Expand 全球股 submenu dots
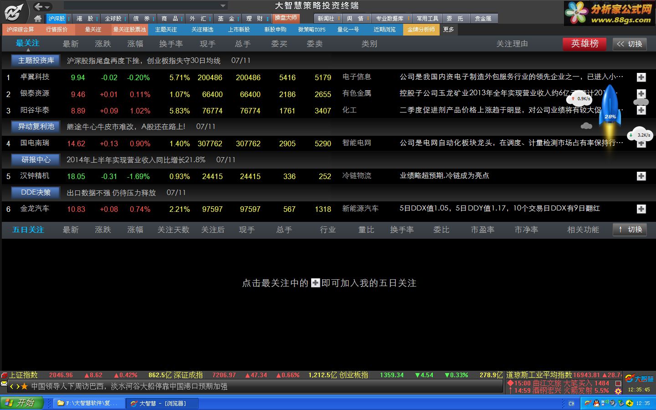Image resolution: width=656 pixels, height=410 pixels. (x=126, y=19)
